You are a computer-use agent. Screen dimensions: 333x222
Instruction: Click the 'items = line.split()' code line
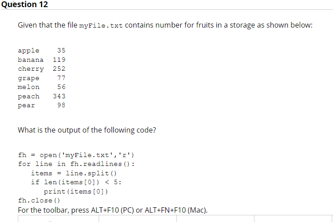click(x=74, y=174)
